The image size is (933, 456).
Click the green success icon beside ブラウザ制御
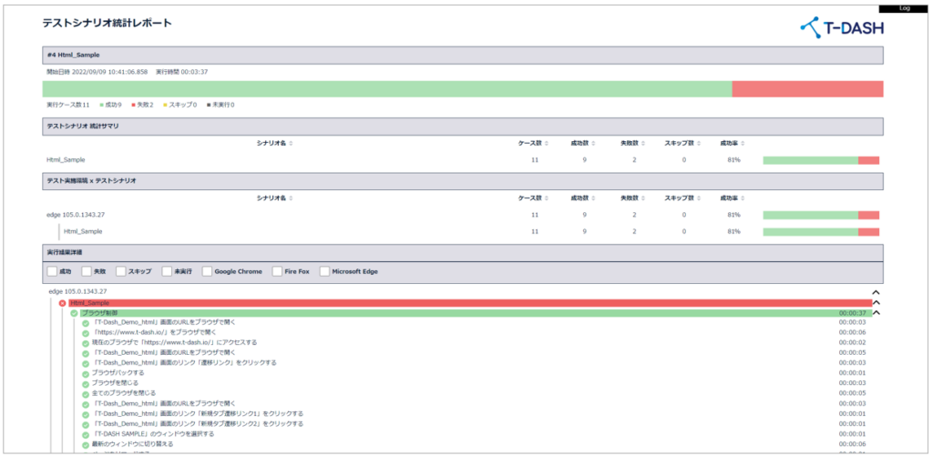tap(75, 313)
